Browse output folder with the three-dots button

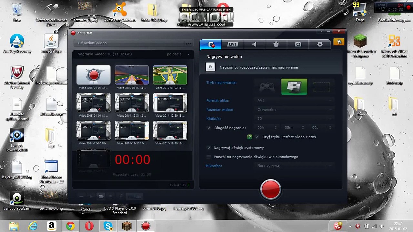click(188, 43)
